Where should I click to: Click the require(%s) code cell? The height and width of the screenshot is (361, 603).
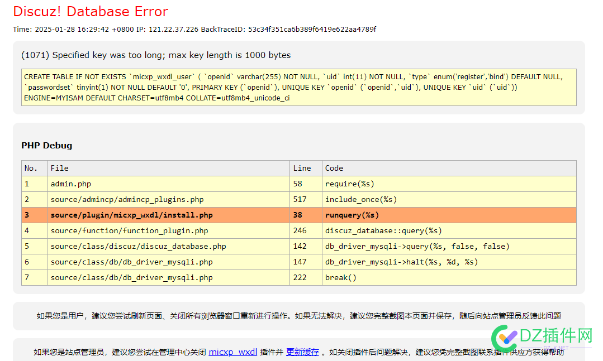pos(449,184)
